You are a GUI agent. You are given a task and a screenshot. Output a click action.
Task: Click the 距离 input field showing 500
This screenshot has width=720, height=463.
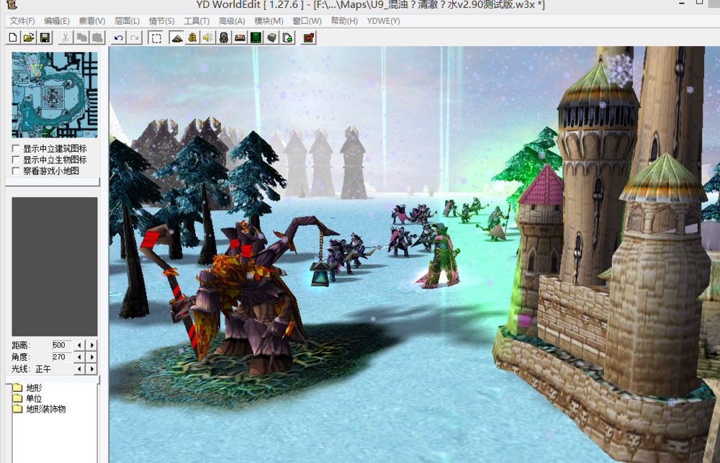(62, 345)
